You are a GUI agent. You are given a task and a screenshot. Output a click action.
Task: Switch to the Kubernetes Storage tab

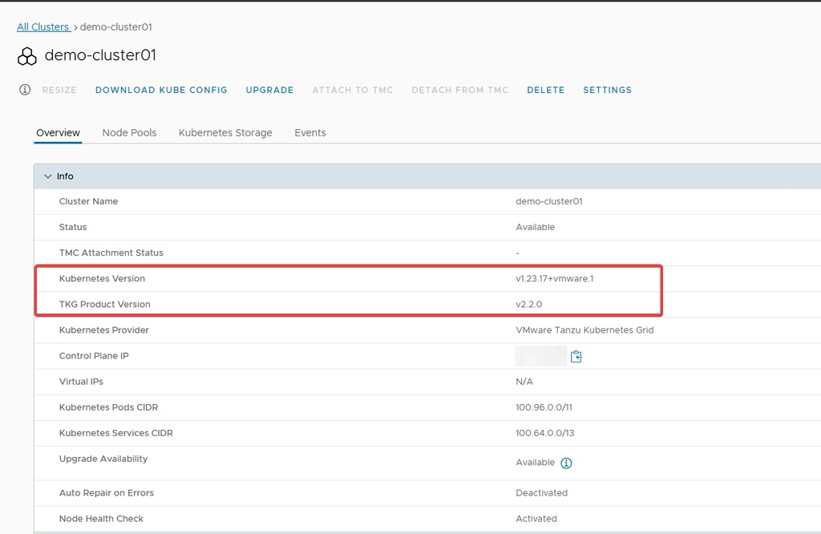[225, 133]
